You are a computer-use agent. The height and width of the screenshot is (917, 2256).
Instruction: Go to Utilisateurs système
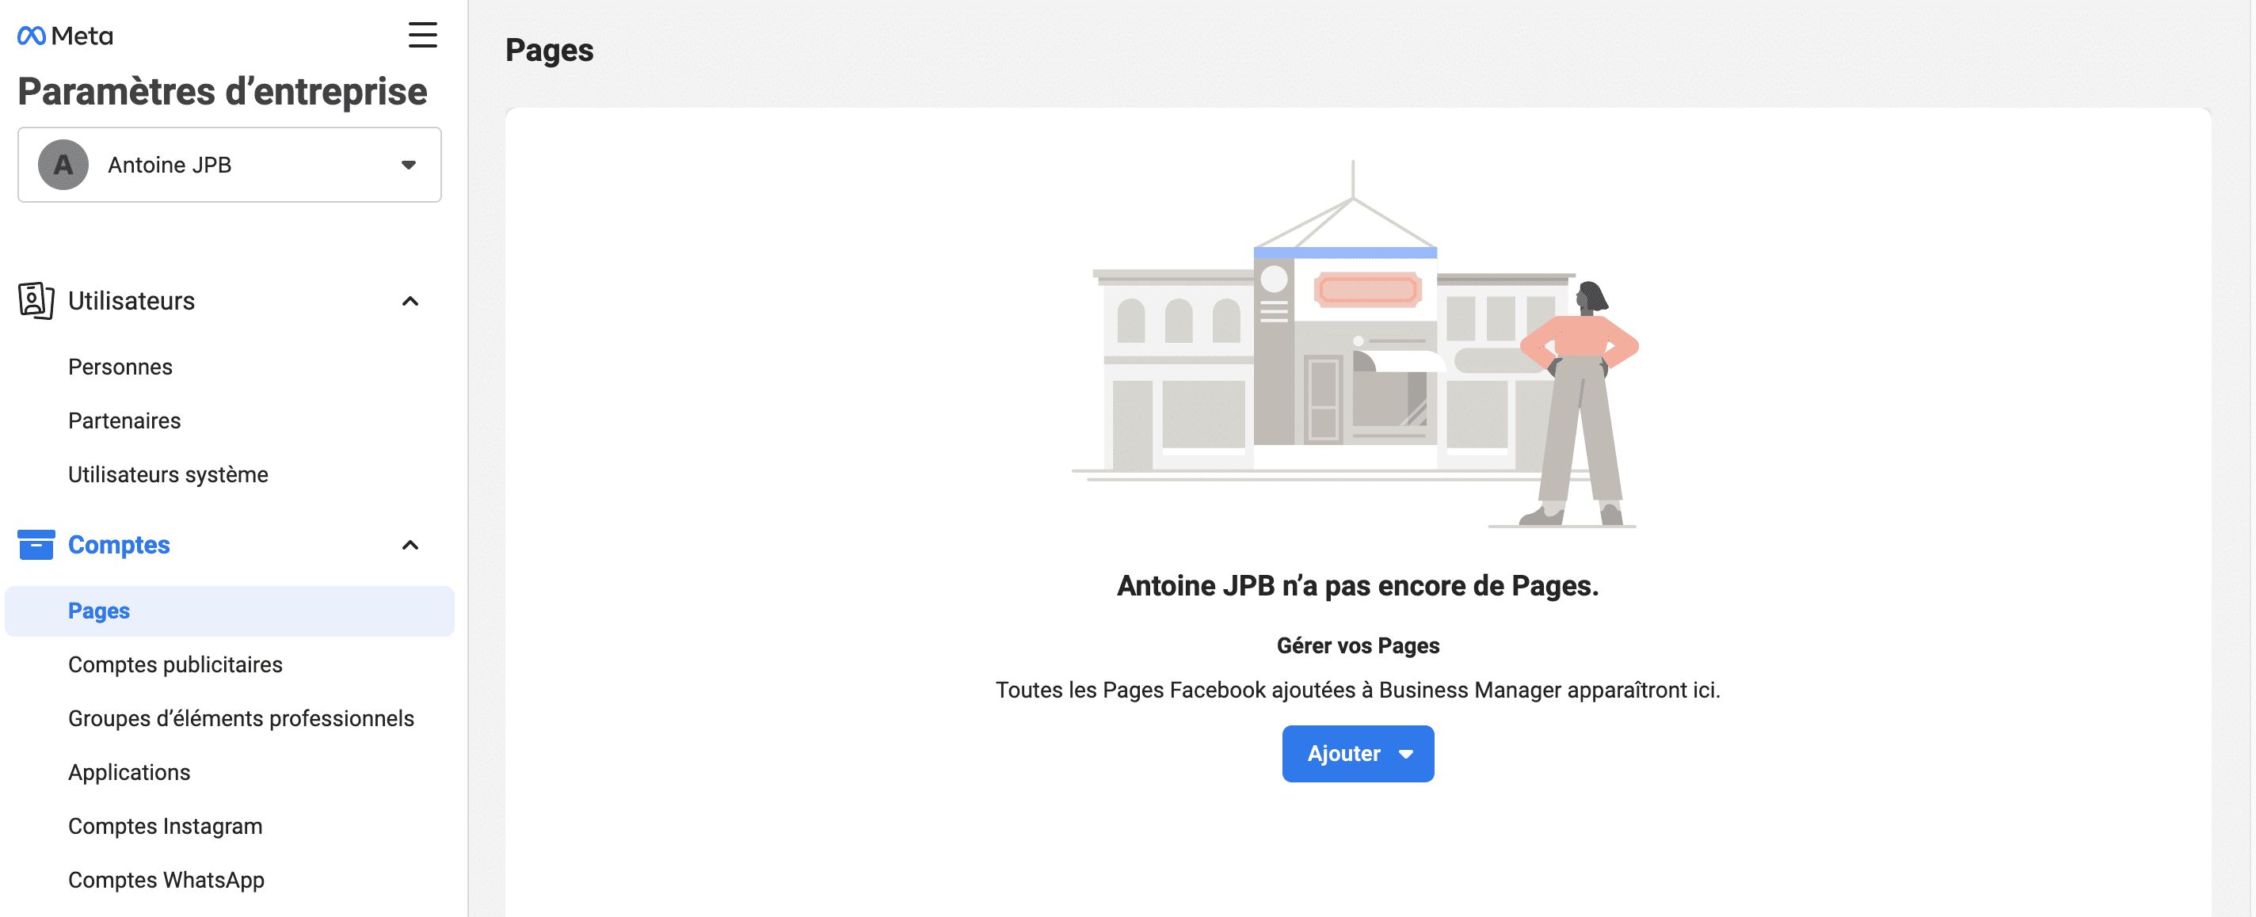168,474
